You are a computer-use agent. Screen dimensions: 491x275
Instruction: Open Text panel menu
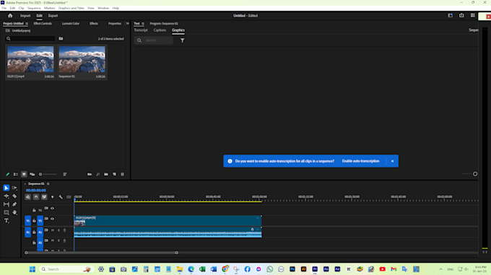coord(143,24)
